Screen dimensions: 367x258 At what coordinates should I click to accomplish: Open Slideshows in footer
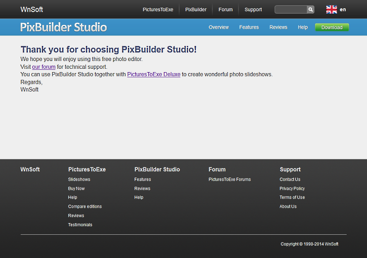[x=79, y=180]
